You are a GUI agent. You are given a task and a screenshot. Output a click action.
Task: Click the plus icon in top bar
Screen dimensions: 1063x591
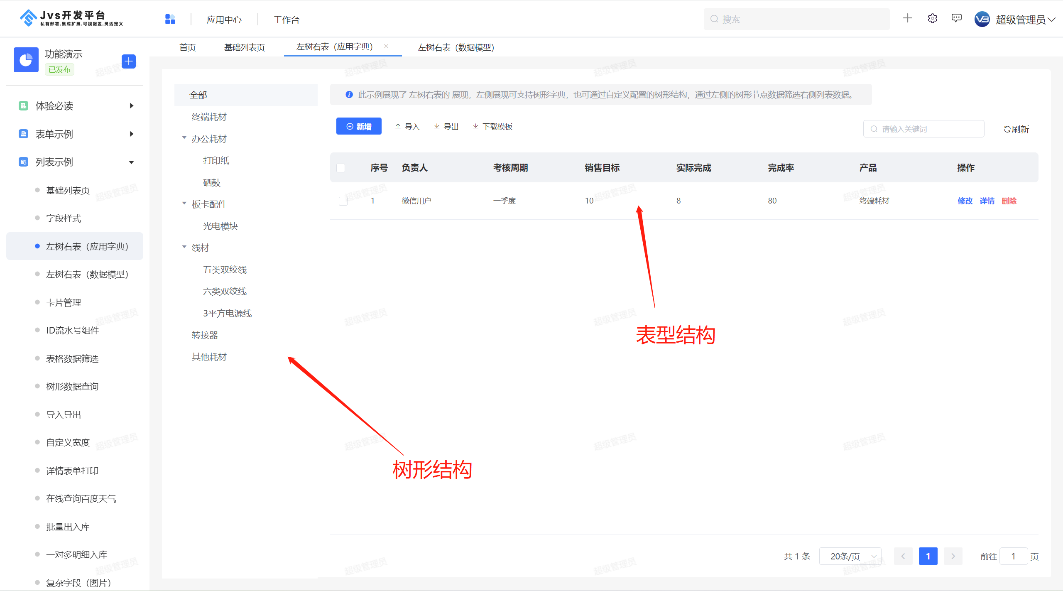click(x=908, y=18)
